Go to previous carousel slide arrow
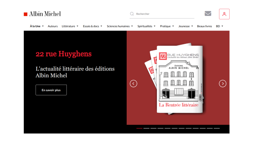The height and width of the screenshot is (142, 253). point(133,84)
